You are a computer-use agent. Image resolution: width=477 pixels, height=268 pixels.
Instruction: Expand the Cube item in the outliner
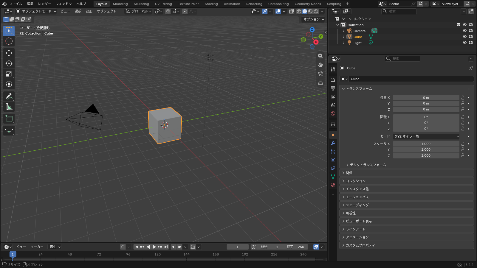pos(343,37)
